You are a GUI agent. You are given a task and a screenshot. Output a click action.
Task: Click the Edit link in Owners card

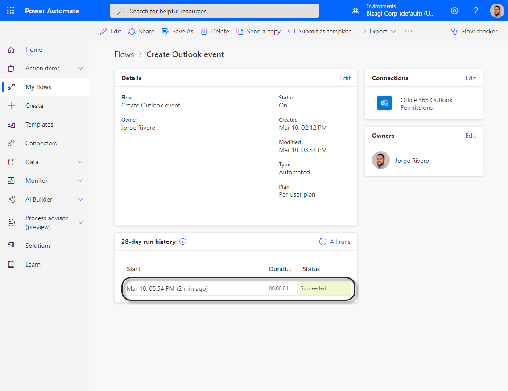tap(471, 136)
